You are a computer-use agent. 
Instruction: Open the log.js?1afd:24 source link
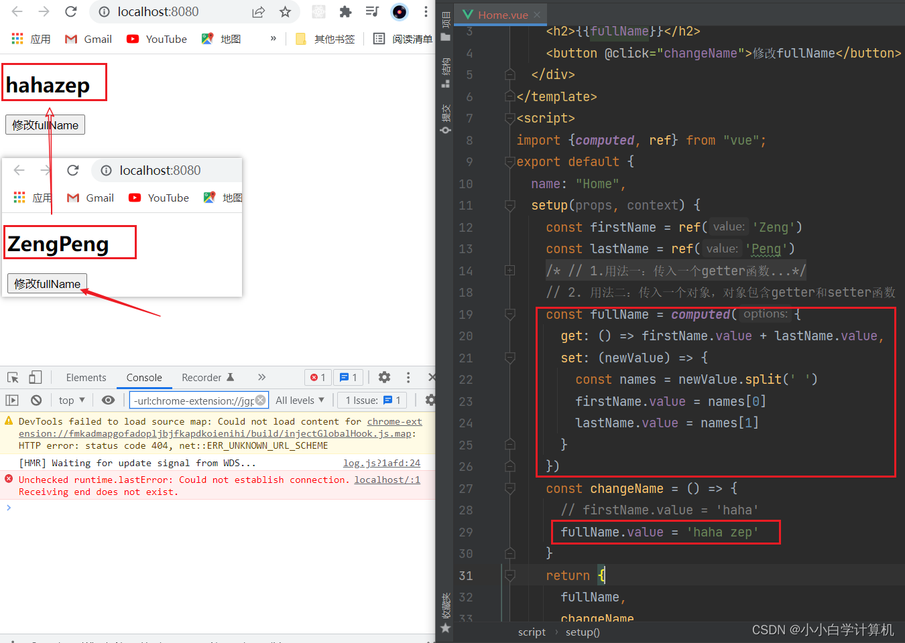pos(382,463)
